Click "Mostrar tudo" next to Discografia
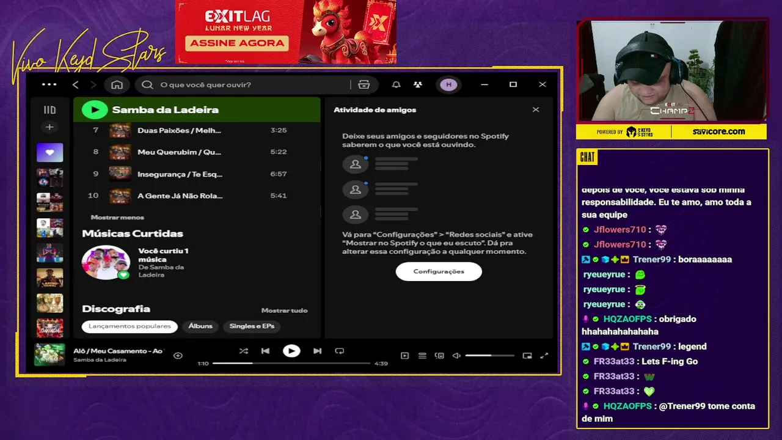The image size is (782, 440). (284, 310)
